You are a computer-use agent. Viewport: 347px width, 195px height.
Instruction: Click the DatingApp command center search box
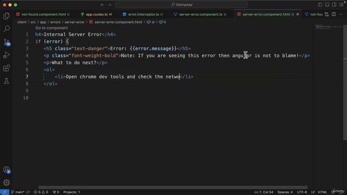click(181, 5)
